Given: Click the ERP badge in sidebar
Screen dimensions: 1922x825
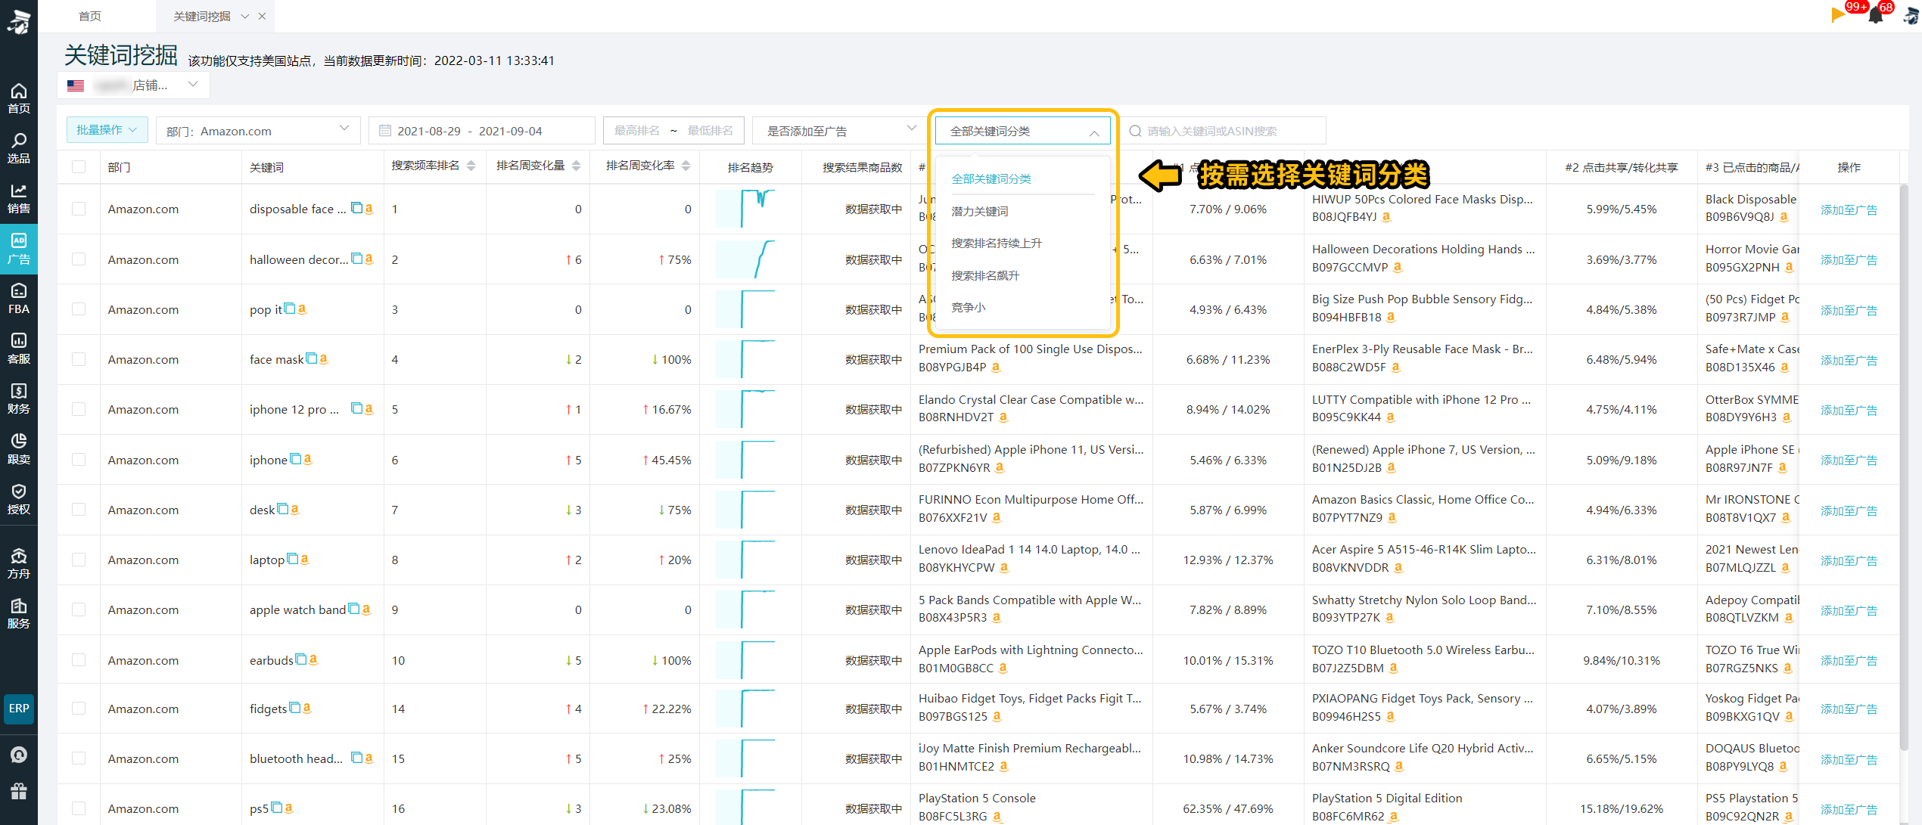Looking at the screenshot, I should click(18, 709).
